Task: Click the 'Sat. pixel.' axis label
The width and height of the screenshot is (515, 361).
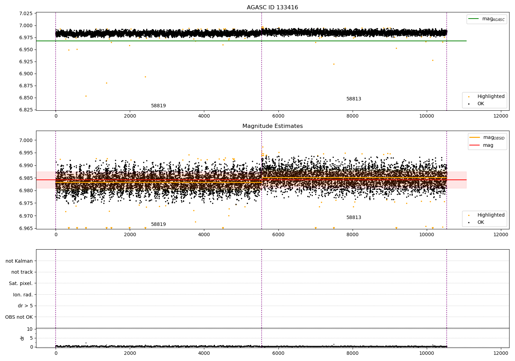Action: pyautogui.click(x=21, y=283)
